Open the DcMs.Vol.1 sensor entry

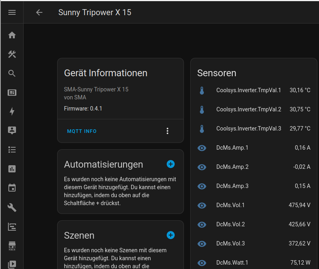(x=254, y=205)
